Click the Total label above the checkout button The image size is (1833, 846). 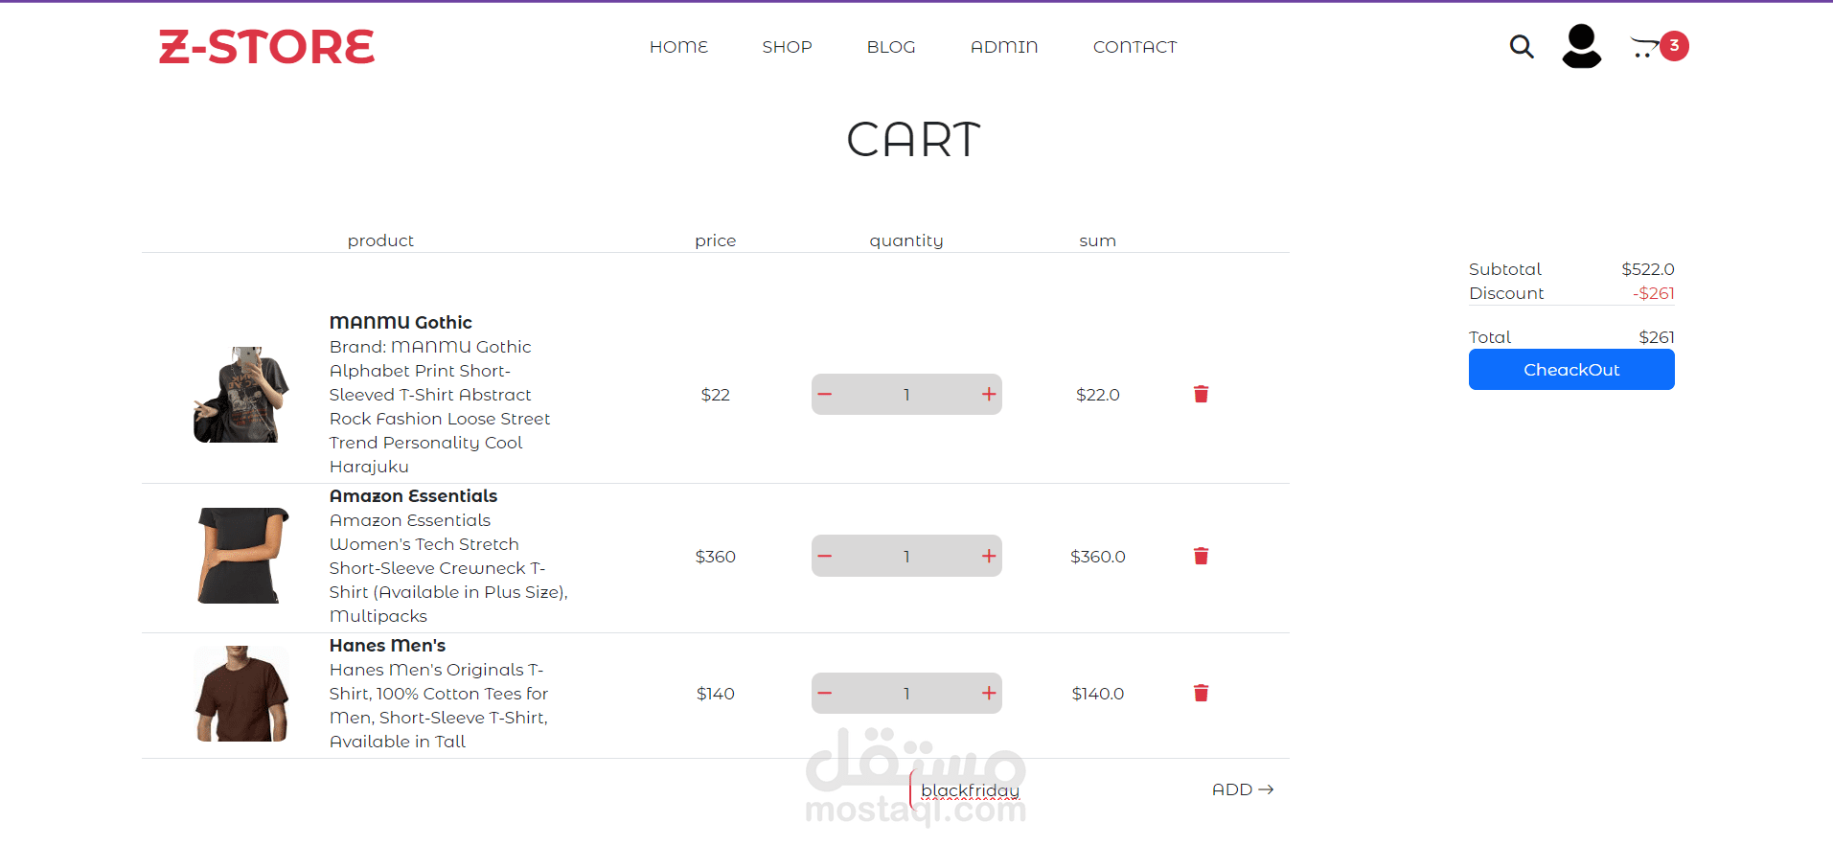tap(1490, 337)
